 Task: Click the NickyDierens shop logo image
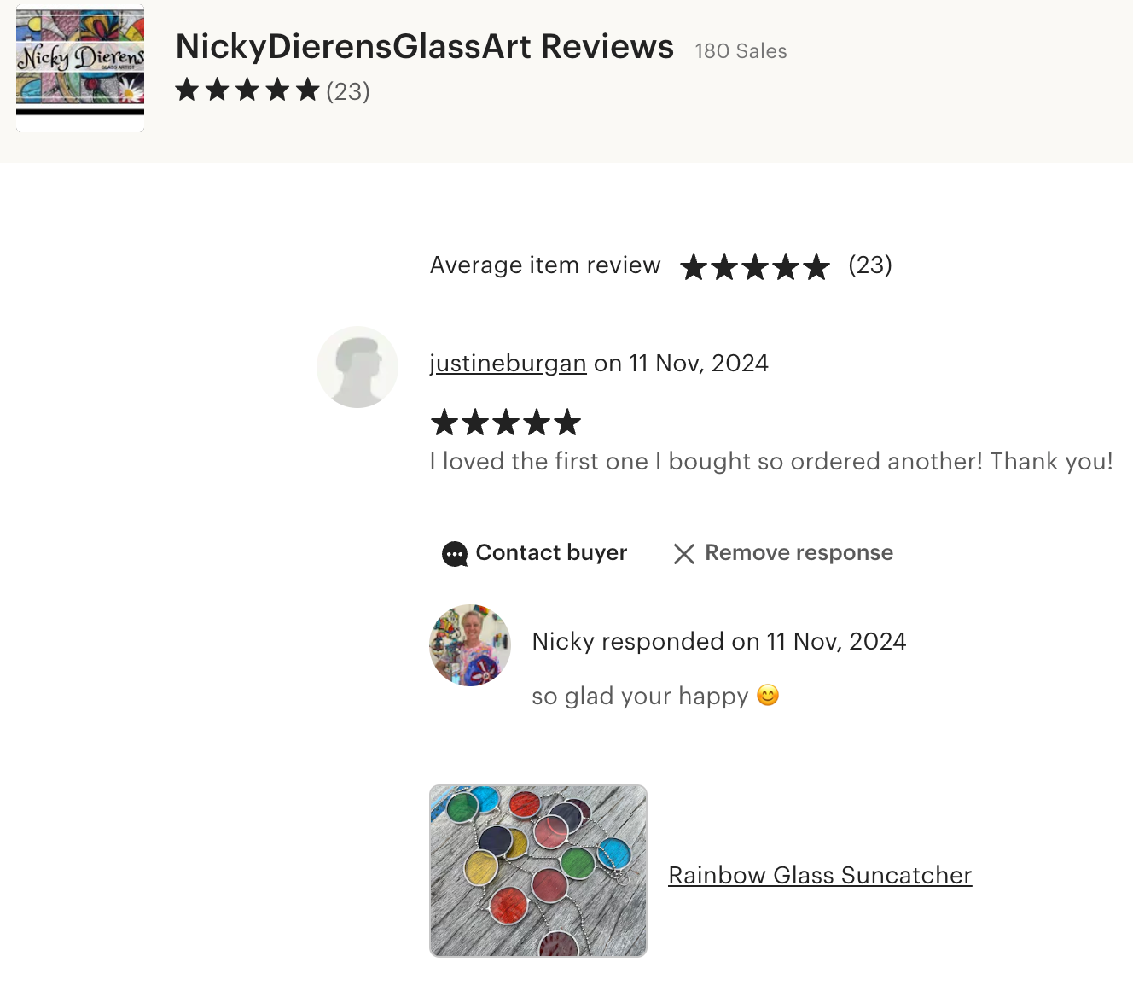(80, 68)
